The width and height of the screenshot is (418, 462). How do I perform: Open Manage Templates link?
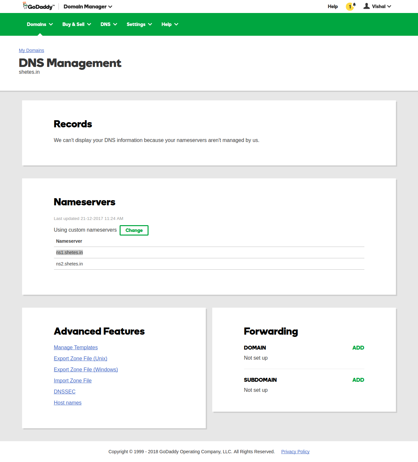click(76, 347)
